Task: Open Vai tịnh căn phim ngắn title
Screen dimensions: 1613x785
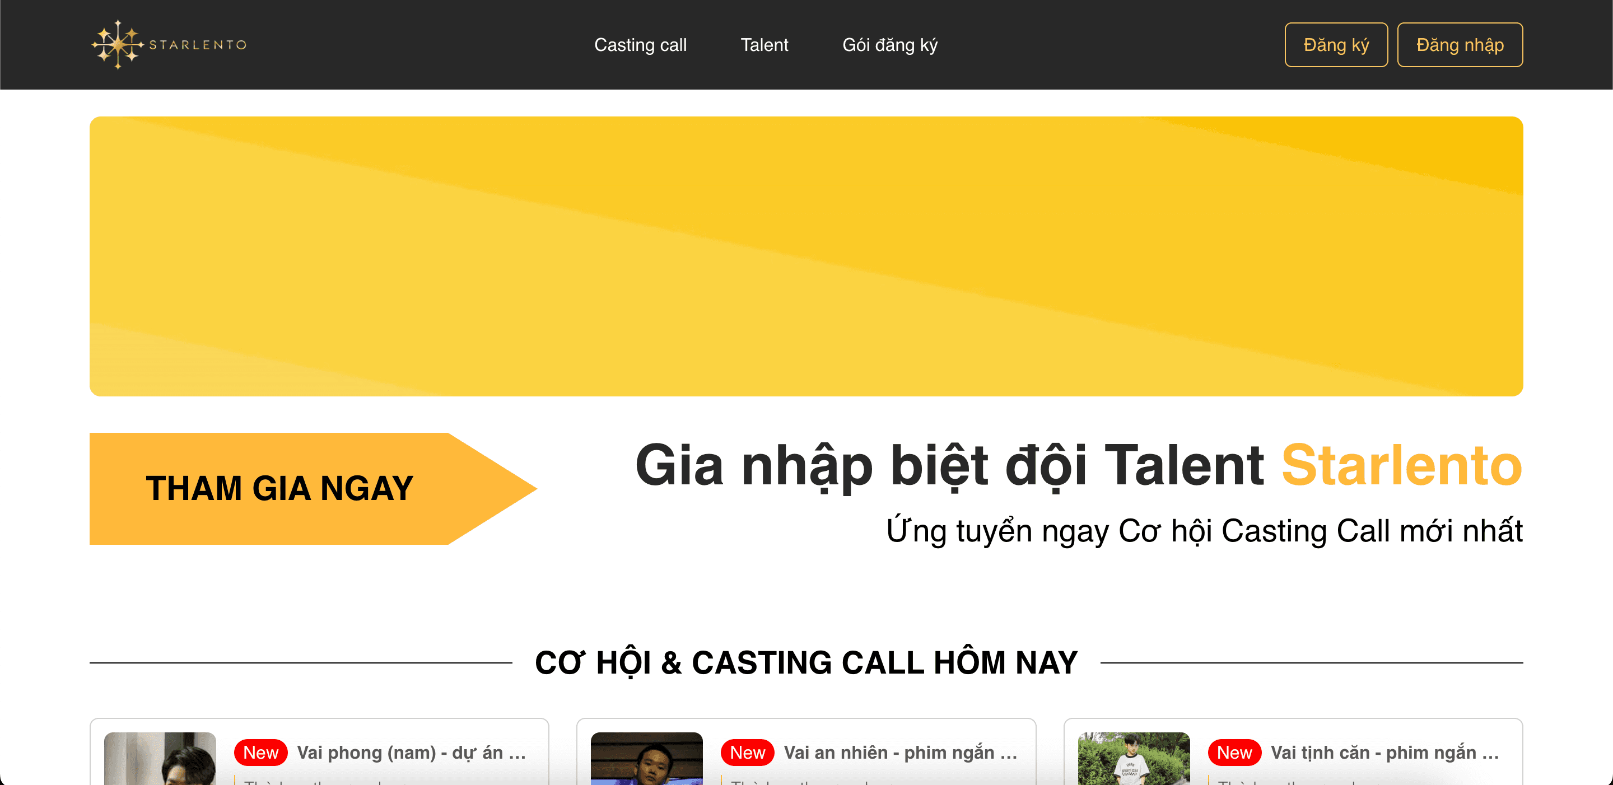Action: coord(1385,753)
